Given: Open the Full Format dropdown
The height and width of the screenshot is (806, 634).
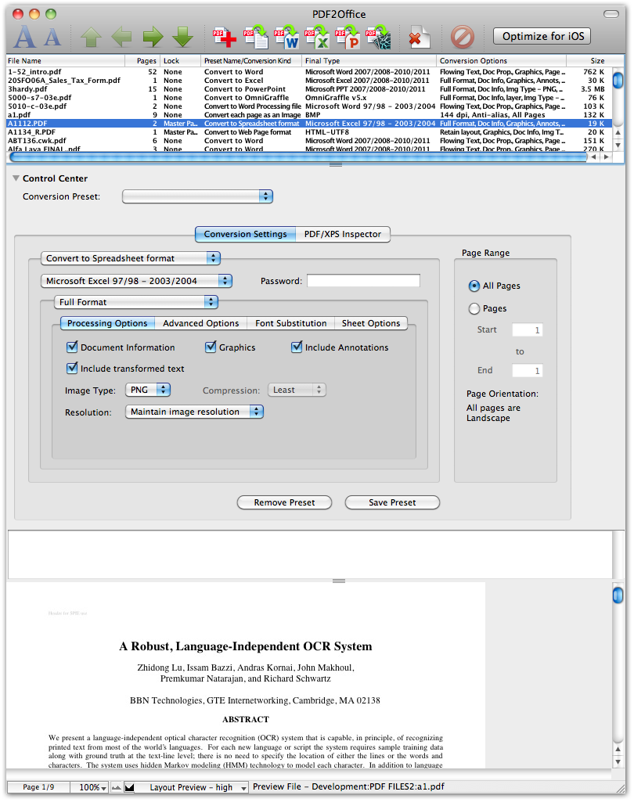Looking at the screenshot, I should click(136, 302).
